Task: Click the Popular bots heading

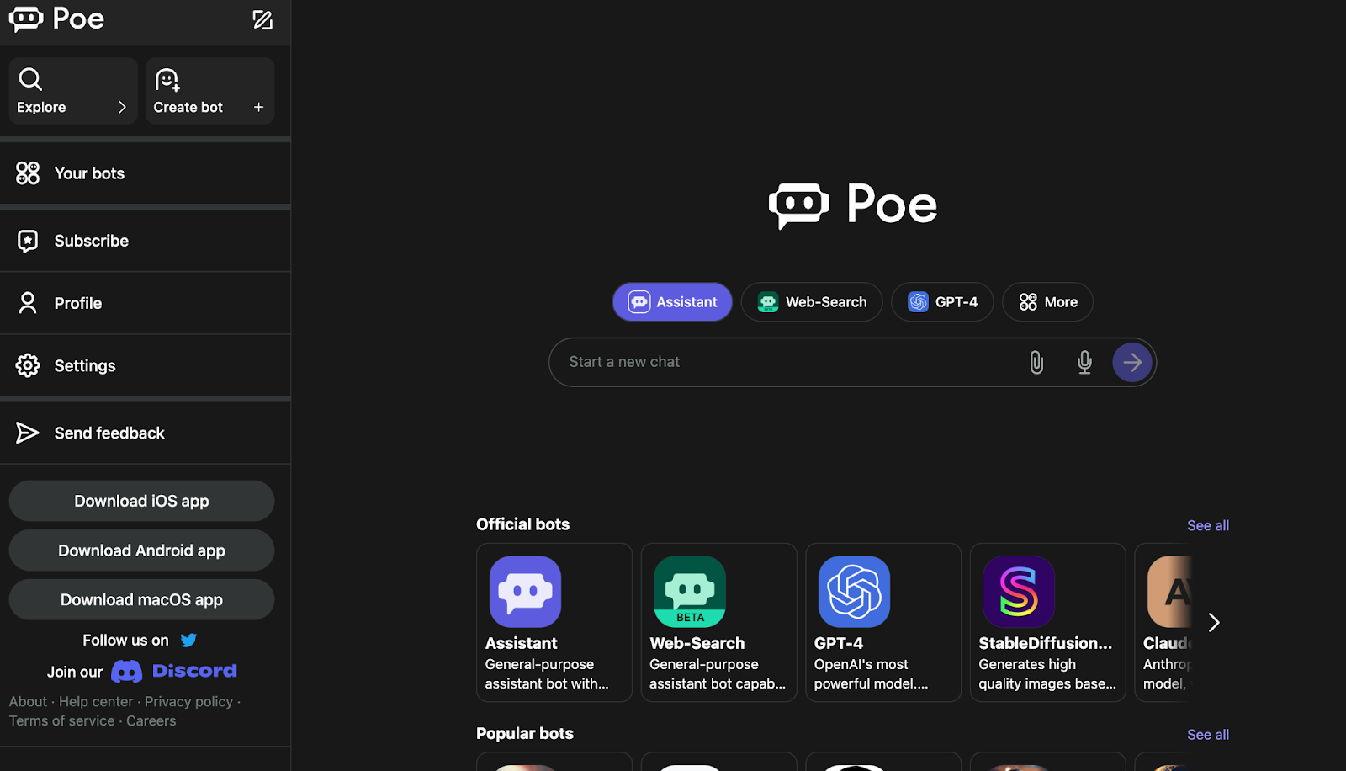Action: pos(525,733)
